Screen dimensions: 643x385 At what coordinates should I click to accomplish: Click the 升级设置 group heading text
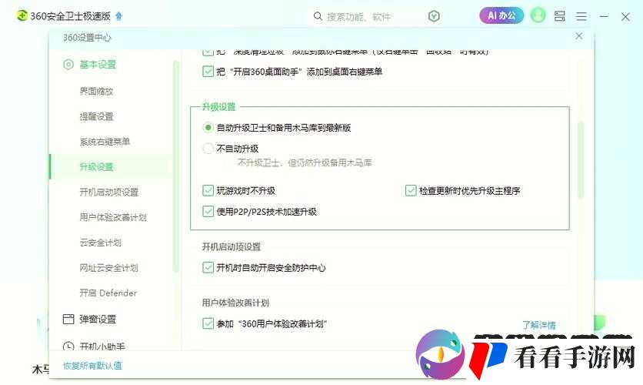pyautogui.click(x=218, y=107)
